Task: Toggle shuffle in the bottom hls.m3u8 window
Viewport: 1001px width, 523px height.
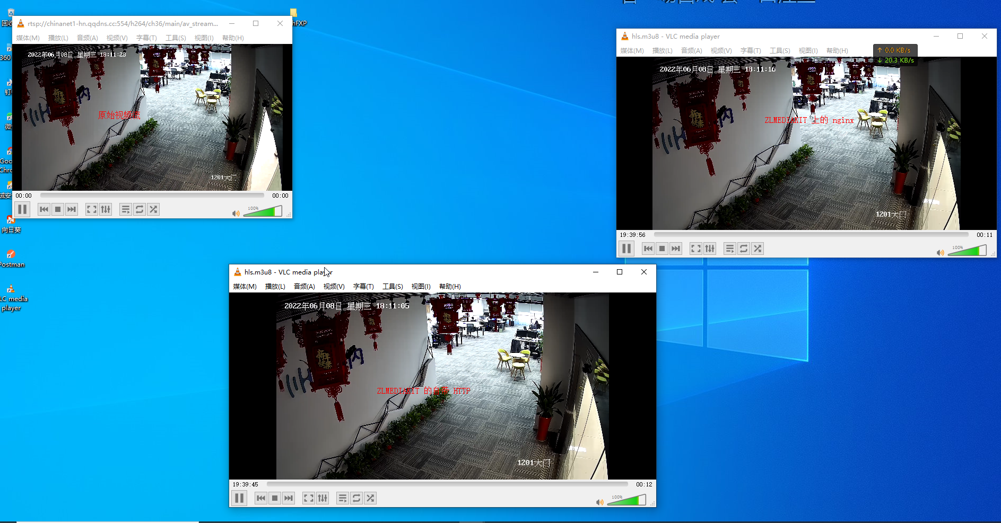Action: 370,498
